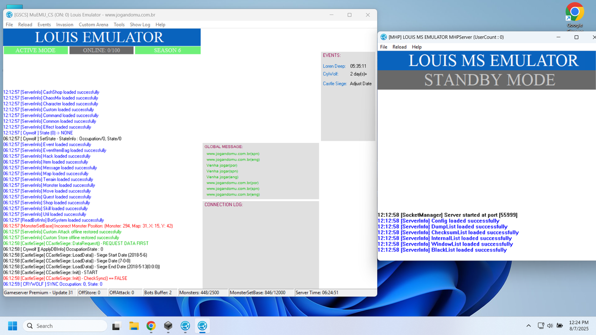Open the Tools menu
Screen dimensions: 596x335
(x=119, y=25)
